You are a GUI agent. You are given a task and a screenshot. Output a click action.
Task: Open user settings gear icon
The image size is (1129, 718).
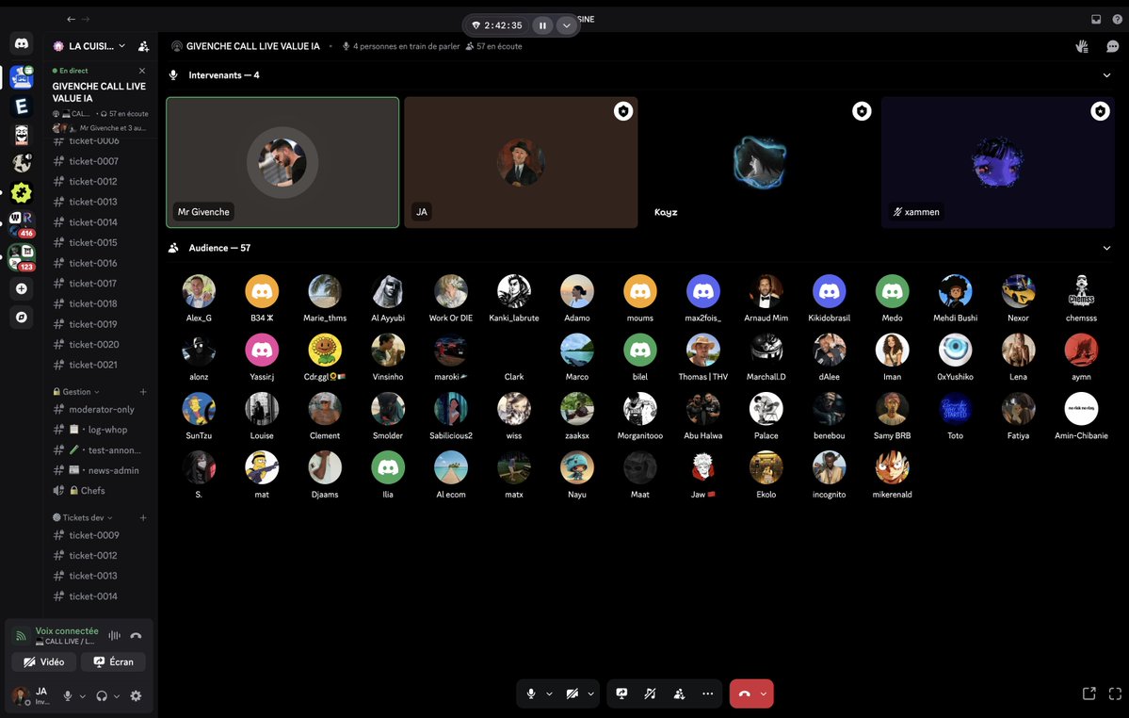coord(137,695)
